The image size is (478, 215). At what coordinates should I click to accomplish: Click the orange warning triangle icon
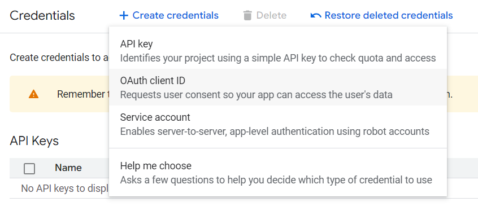click(33, 94)
